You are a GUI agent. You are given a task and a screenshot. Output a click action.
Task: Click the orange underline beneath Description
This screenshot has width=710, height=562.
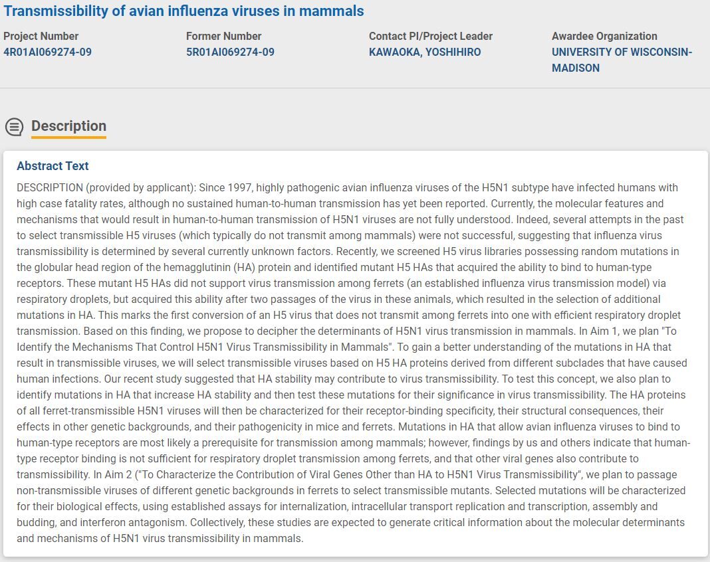(69, 137)
